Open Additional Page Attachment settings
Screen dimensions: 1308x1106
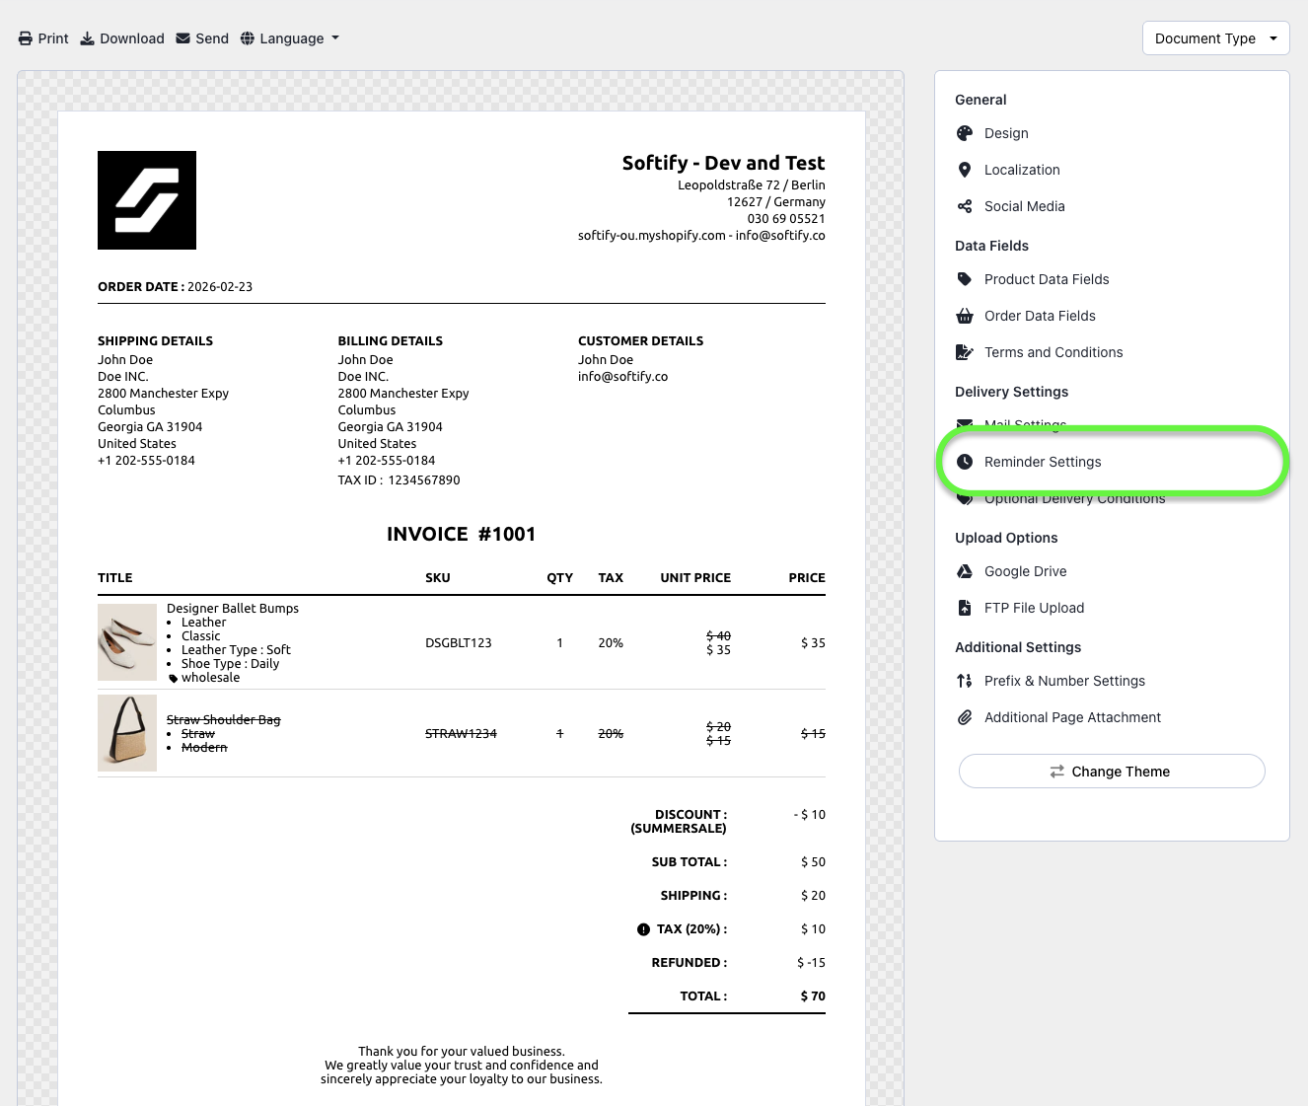tap(1071, 717)
